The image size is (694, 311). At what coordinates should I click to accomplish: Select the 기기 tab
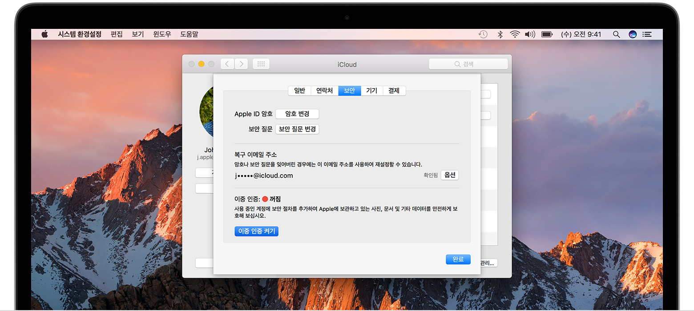pyautogui.click(x=371, y=91)
